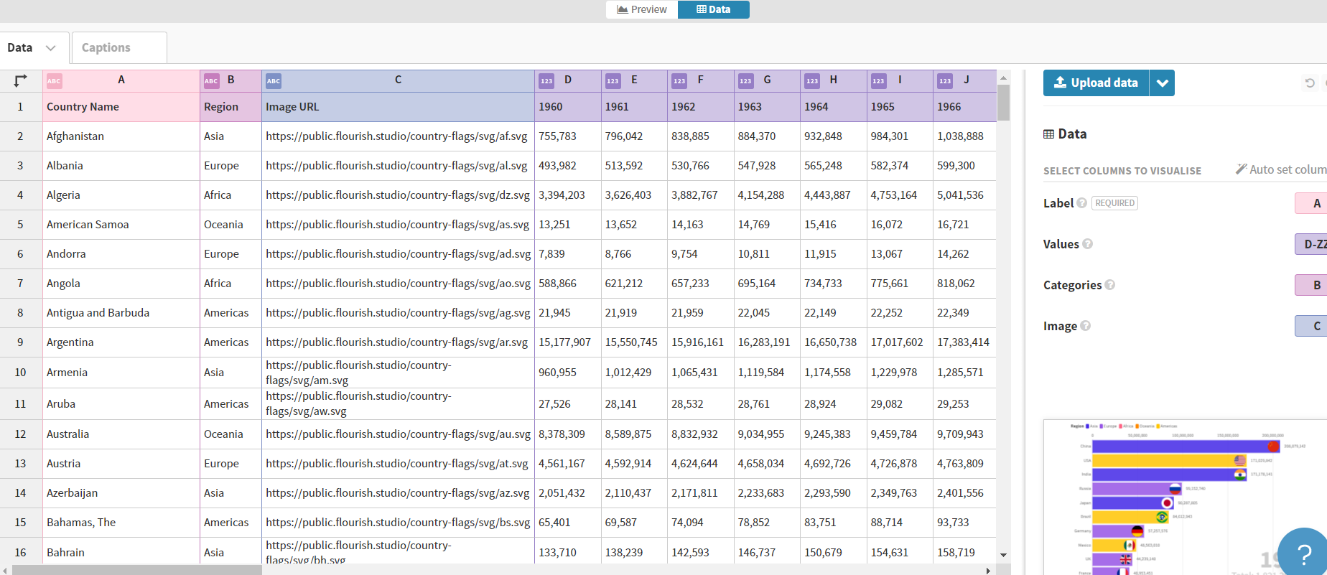Click the Afghanistan cell

click(121, 136)
